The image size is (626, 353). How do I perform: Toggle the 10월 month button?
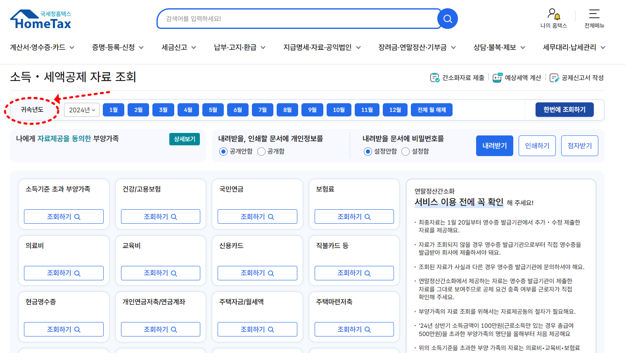[x=339, y=110]
